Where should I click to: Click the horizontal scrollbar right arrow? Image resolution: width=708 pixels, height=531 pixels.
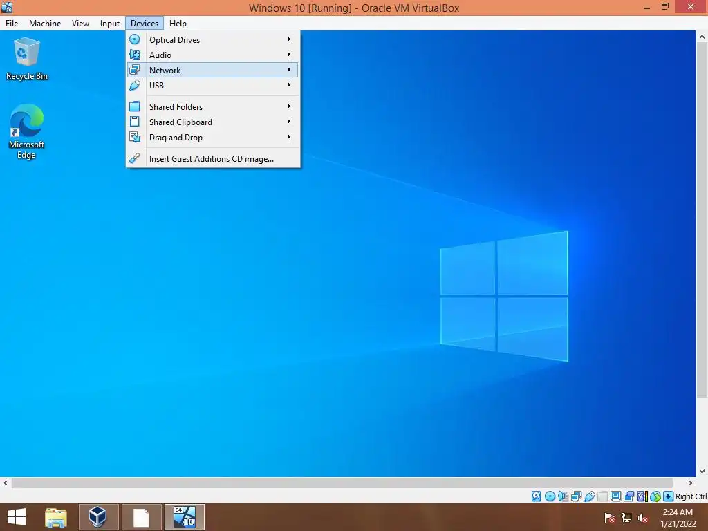tap(691, 483)
